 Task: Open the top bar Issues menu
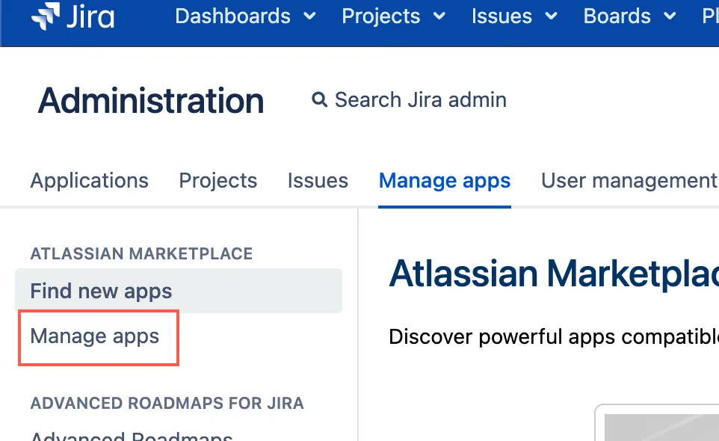point(502,16)
